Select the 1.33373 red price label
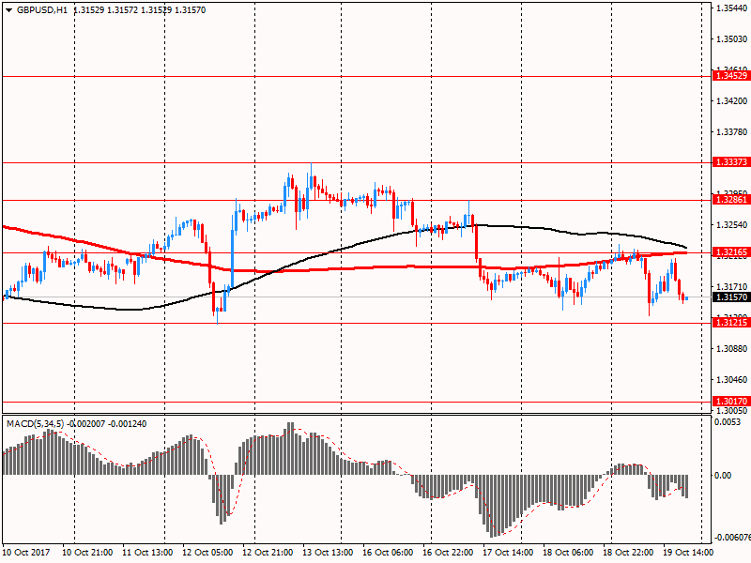 coord(731,162)
